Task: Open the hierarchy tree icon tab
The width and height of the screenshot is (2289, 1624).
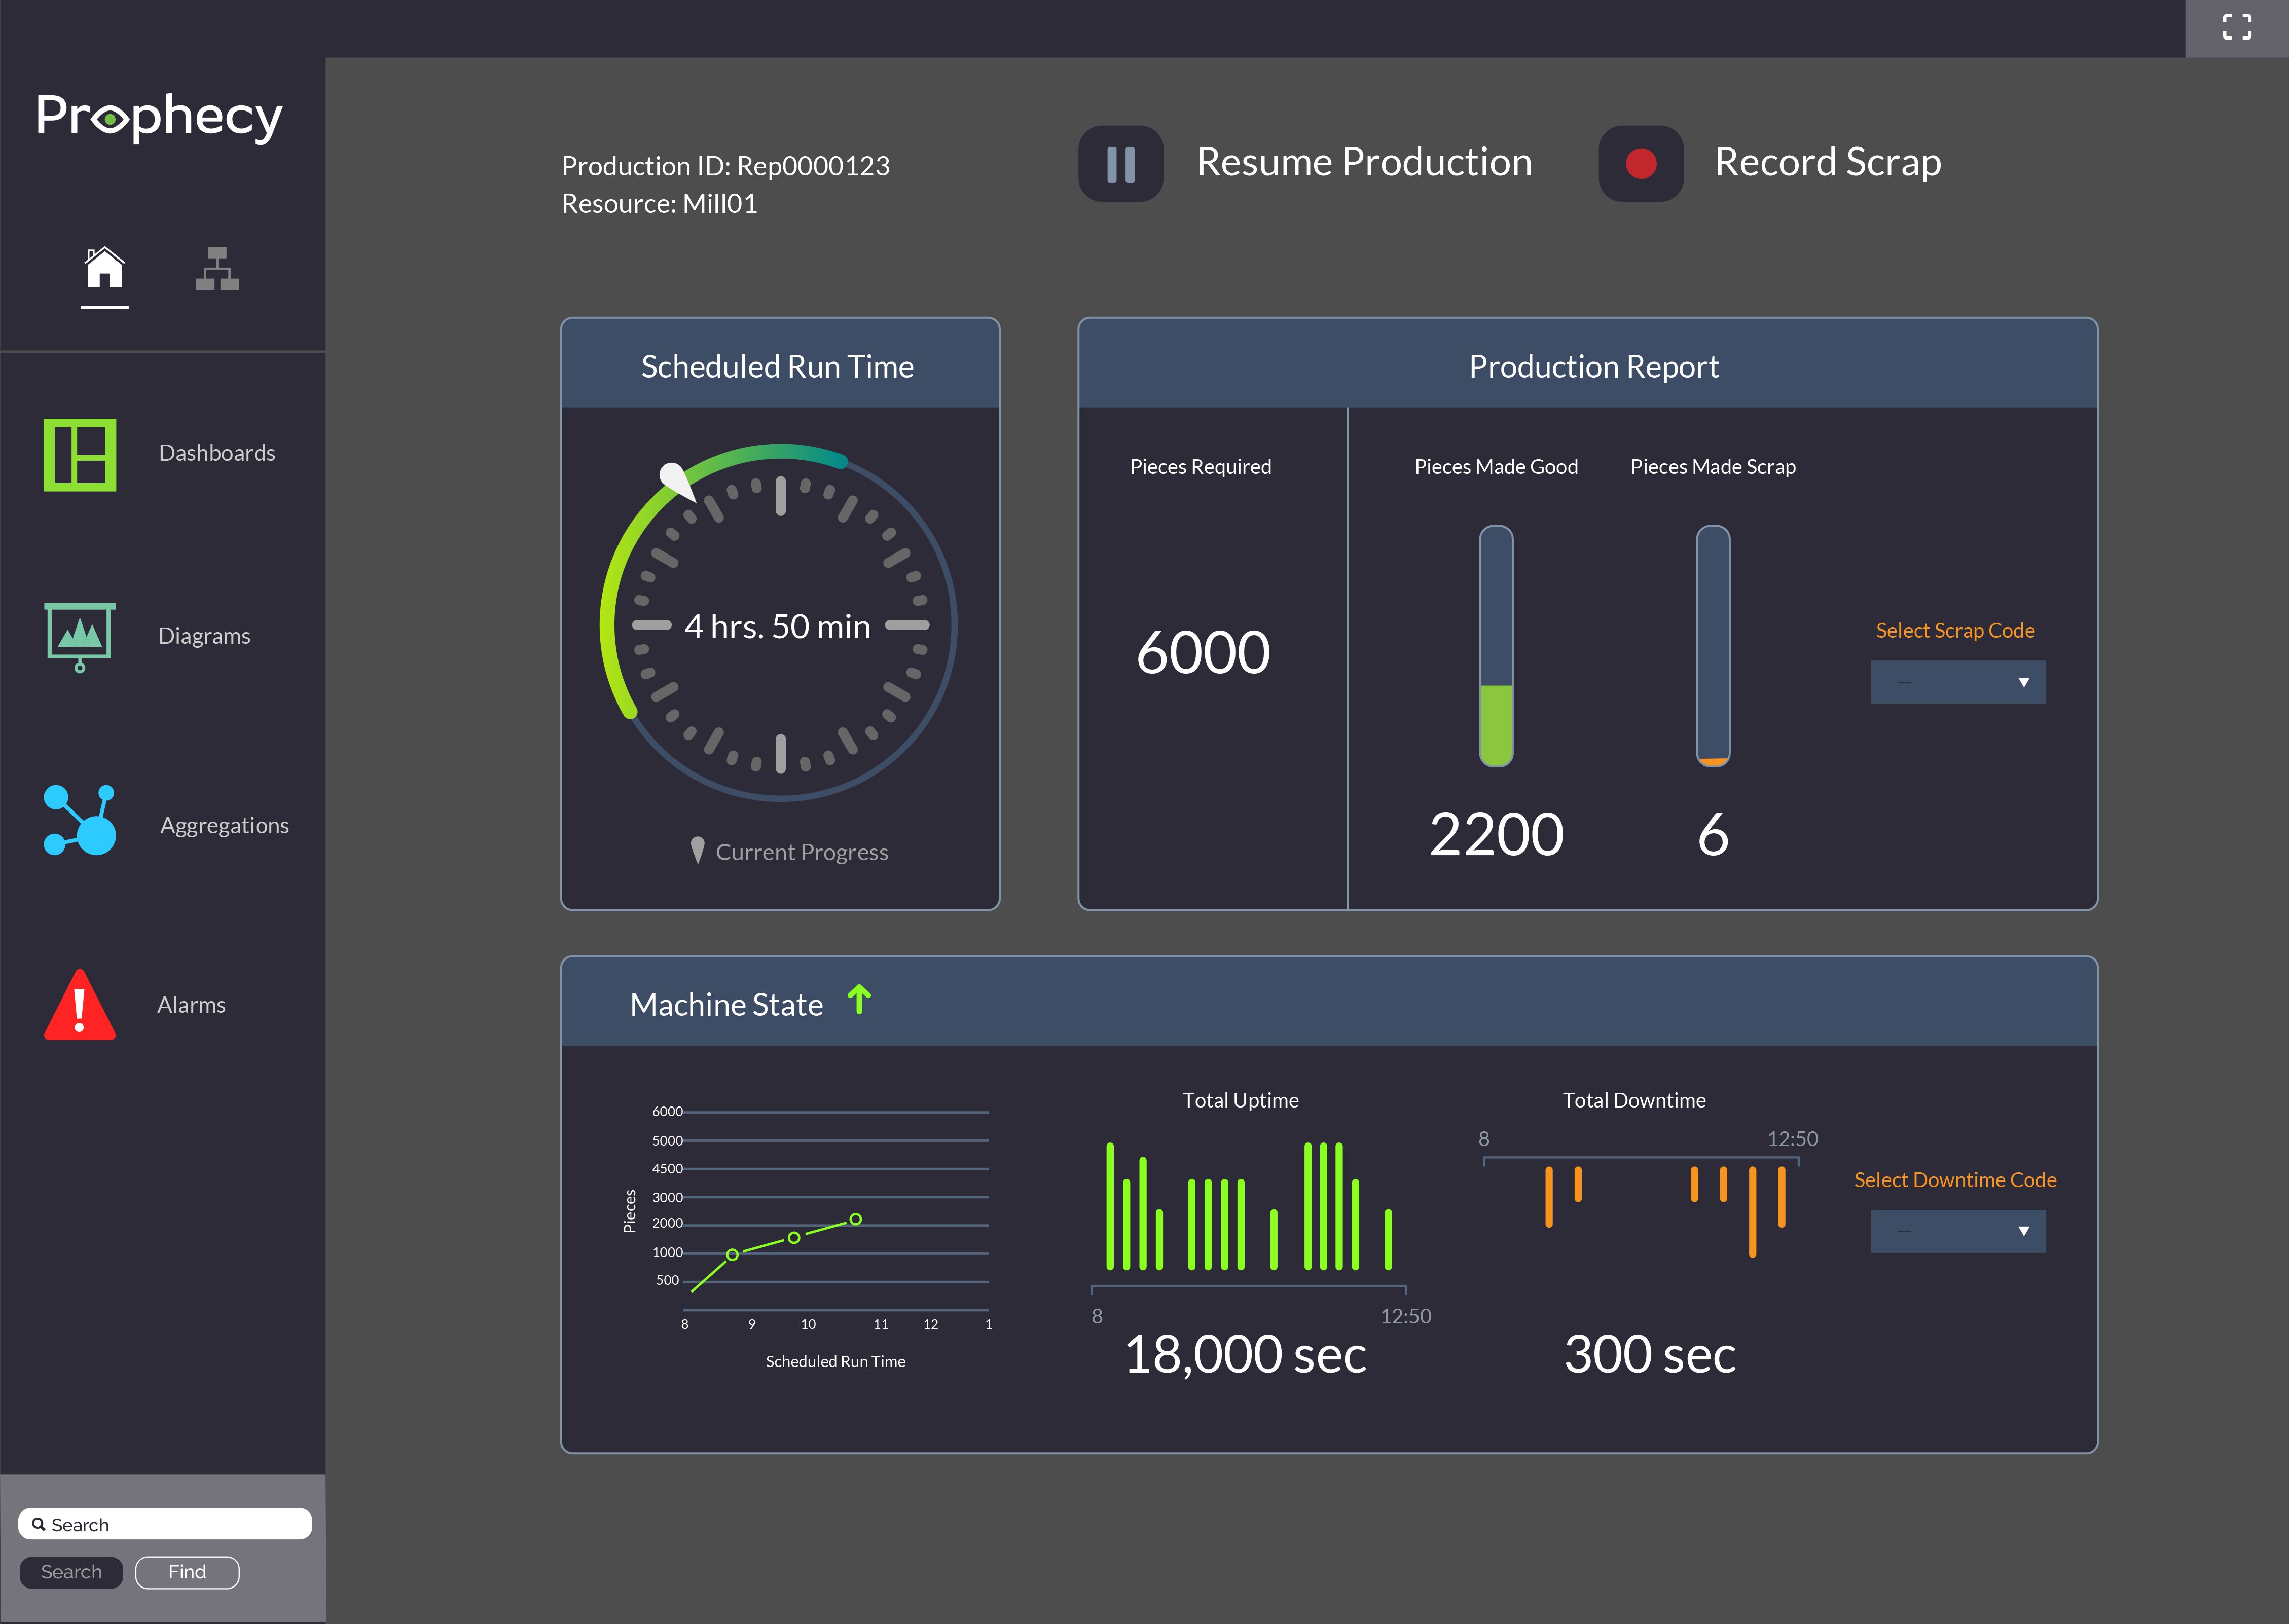Action: coord(217,268)
